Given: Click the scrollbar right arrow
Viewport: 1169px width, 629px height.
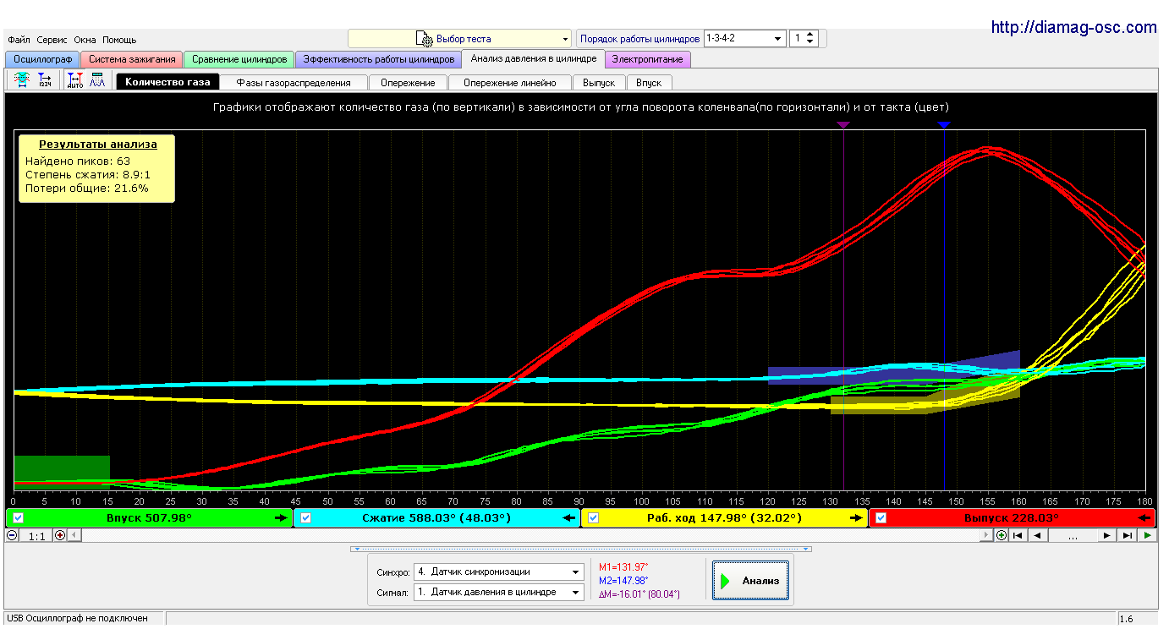Looking at the screenshot, I should click(987, 535).
